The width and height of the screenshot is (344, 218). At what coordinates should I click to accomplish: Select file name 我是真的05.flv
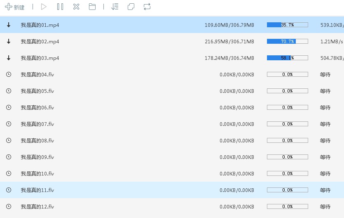(x=37, y=91)
